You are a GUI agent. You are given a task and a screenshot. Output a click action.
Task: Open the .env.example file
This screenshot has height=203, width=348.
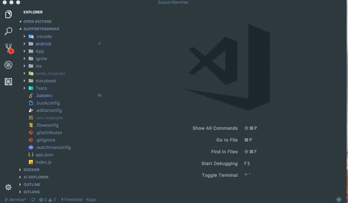(x=49, y=118)
